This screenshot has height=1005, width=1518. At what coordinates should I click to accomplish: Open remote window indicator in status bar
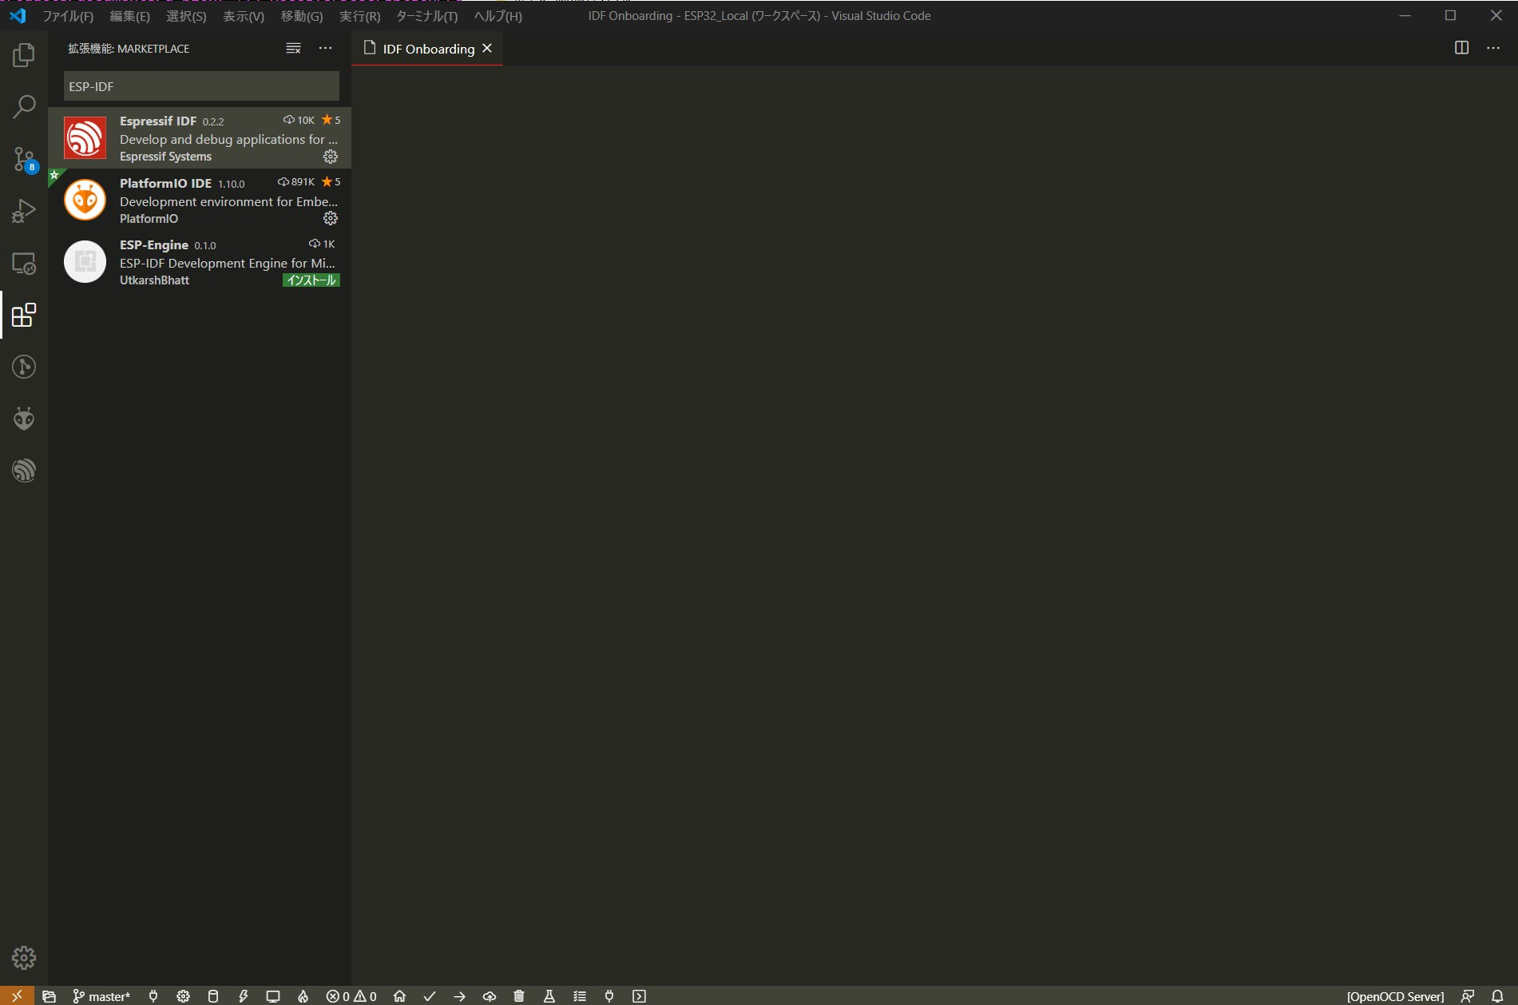[x=17, y=995]
